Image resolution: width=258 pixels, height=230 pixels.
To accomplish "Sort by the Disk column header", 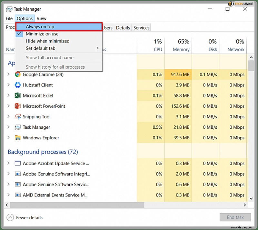I will 205,45.
